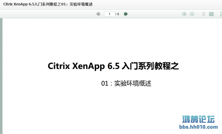Switch to single page view icon
Image resolution: width=222 pixels, height=134 pixels.
[x=203, y=14]
